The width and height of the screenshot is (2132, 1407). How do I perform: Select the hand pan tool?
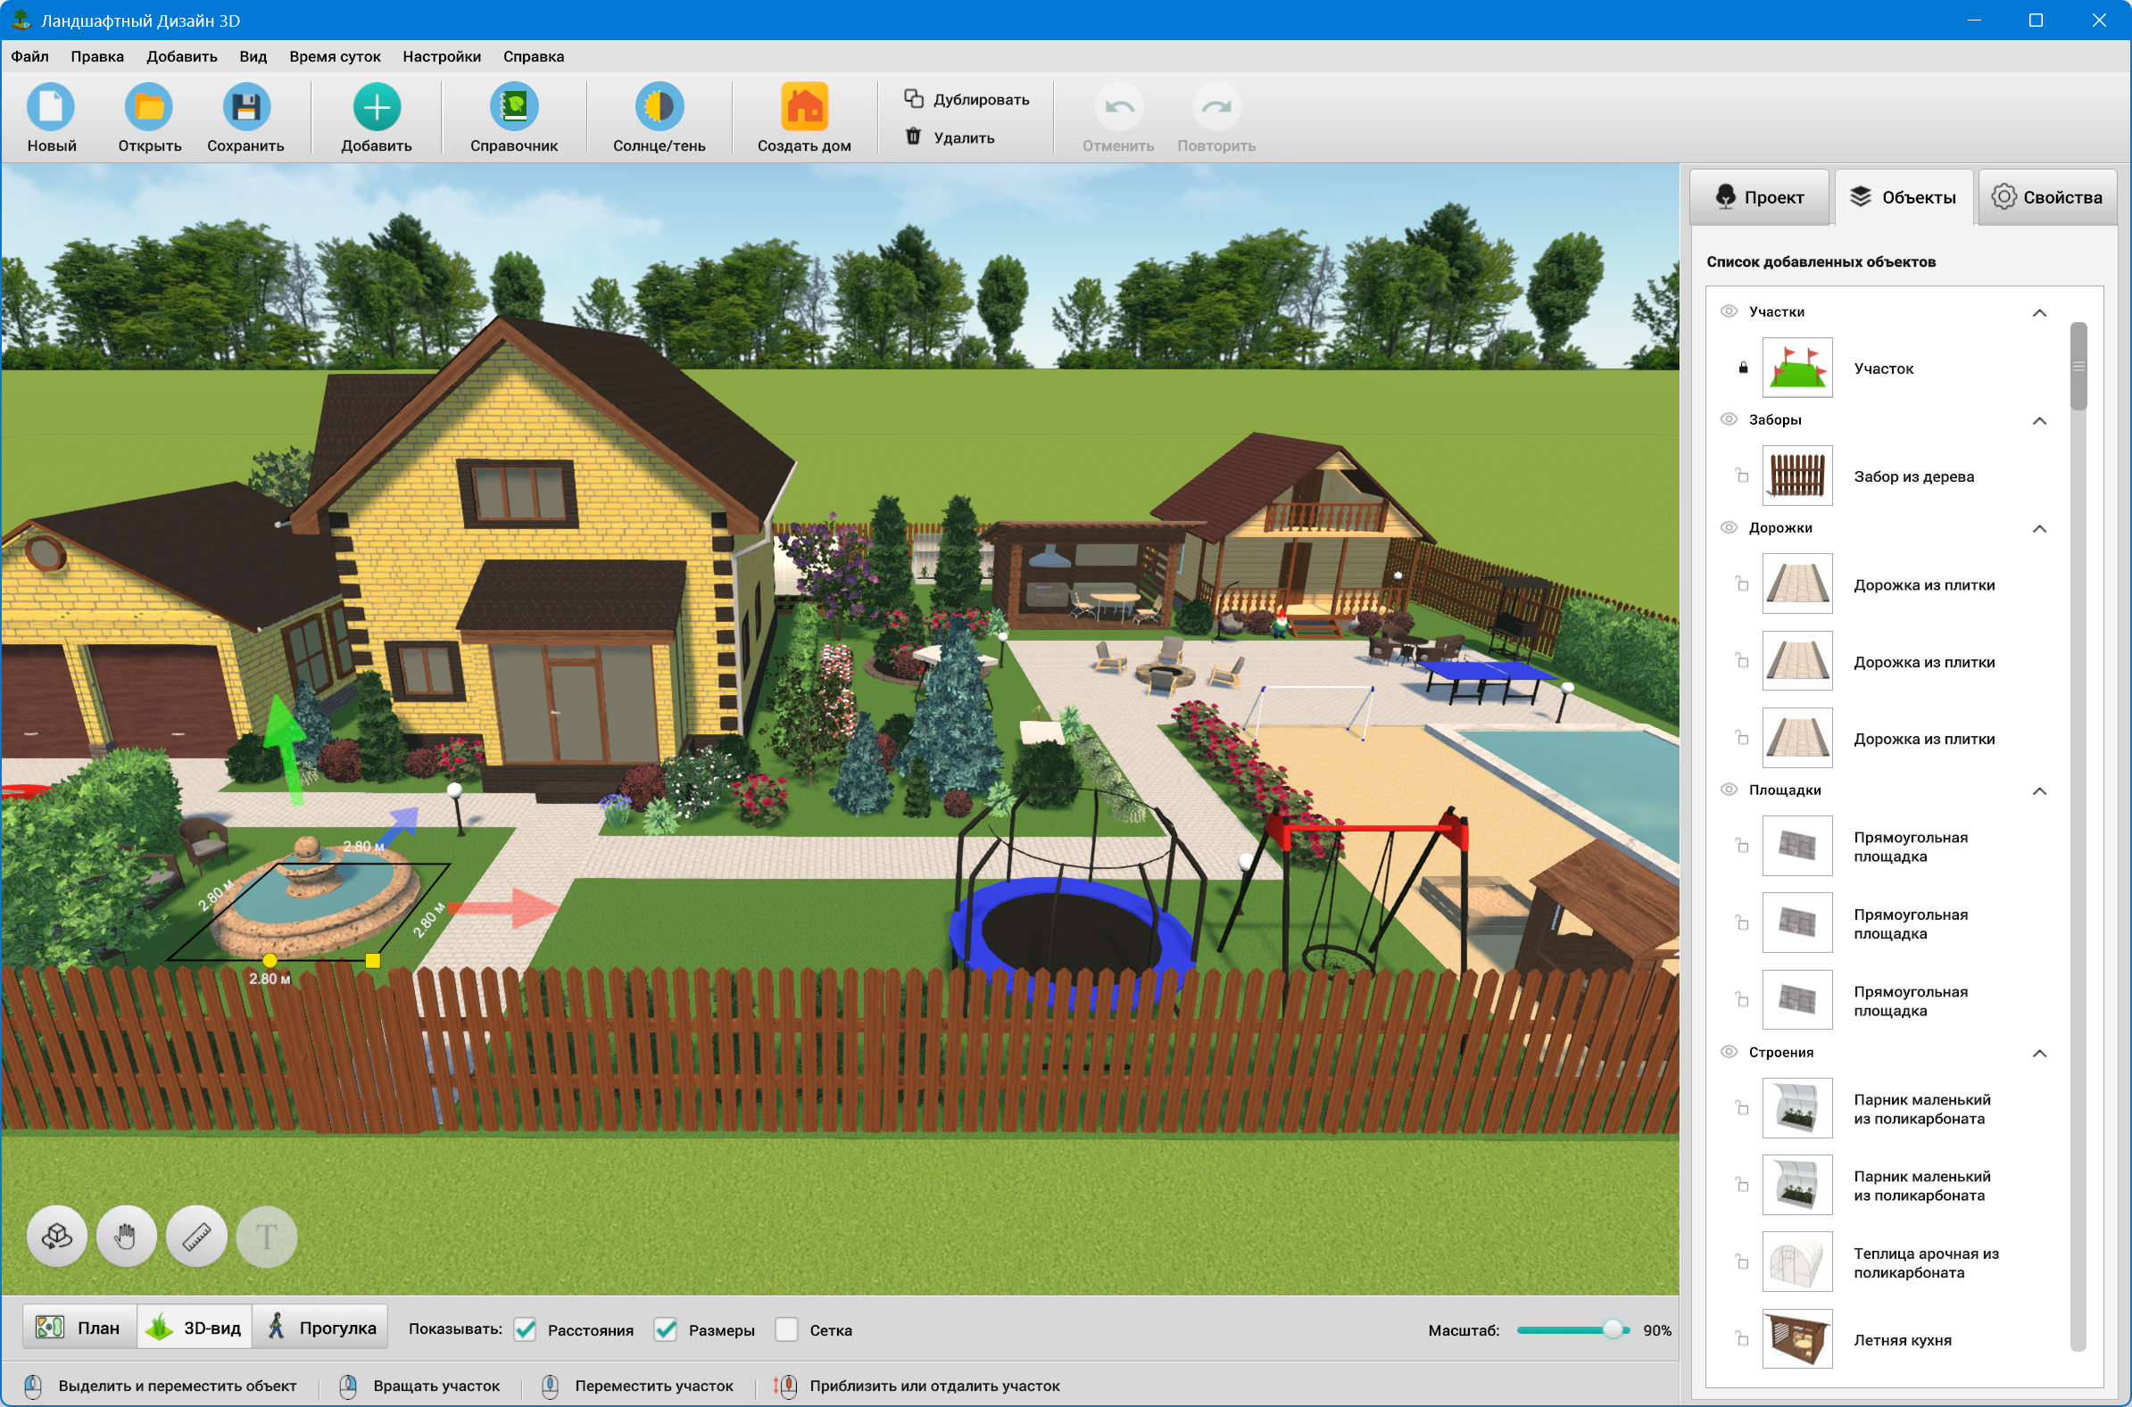(x=127, y=1237)
